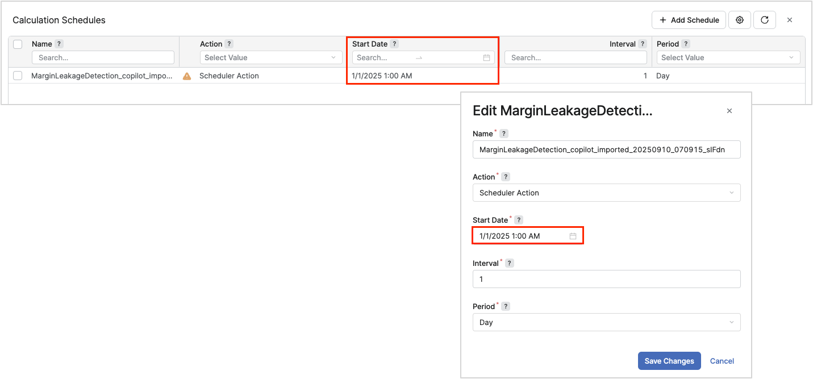The height and width of the screenshot is (379, 813).
Task: Click the Cancel link in the dialog
Action: 722,361
